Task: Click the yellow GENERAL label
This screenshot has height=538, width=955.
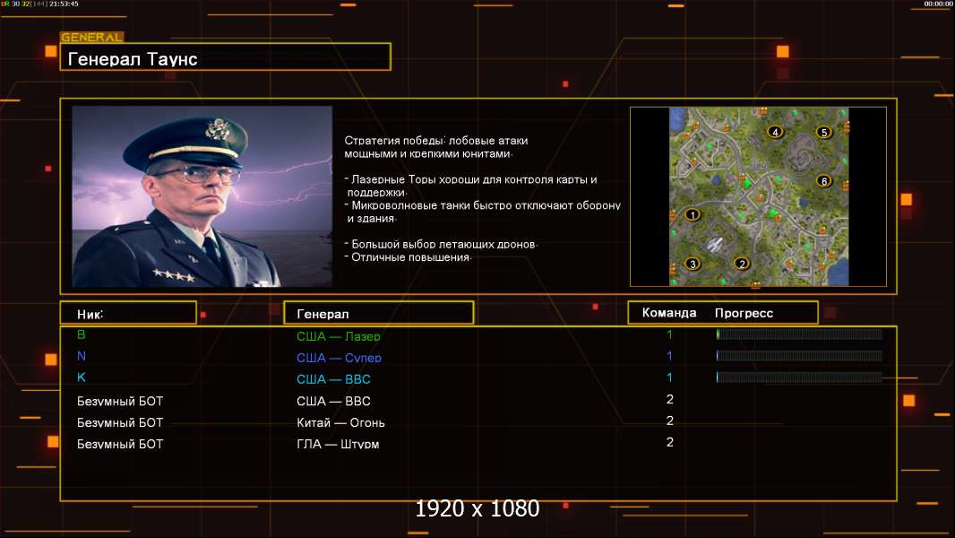Action: click(91, 37)
